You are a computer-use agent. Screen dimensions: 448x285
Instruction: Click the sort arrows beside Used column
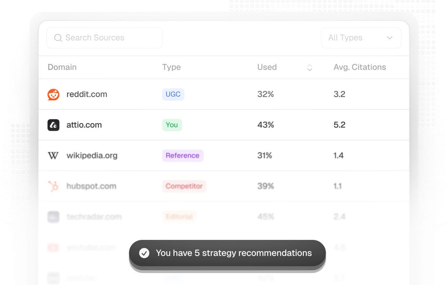tap(310, 68)
